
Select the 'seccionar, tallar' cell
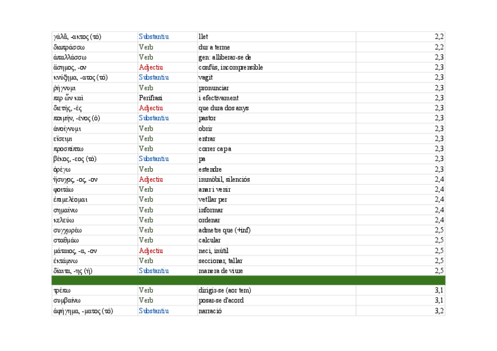220,261
